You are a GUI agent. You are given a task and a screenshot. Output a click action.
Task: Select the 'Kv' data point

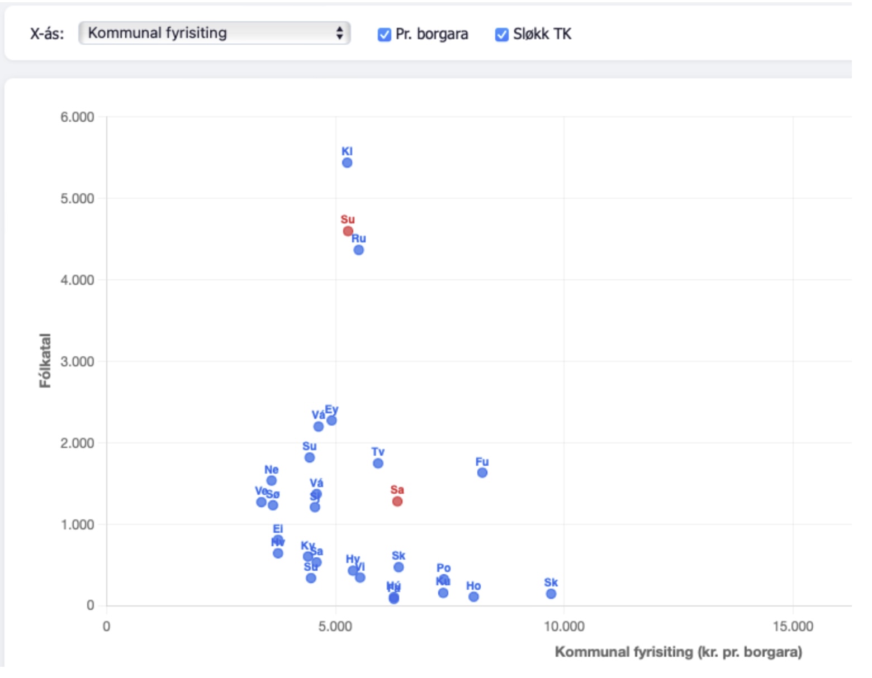click(x=307, y=557)
